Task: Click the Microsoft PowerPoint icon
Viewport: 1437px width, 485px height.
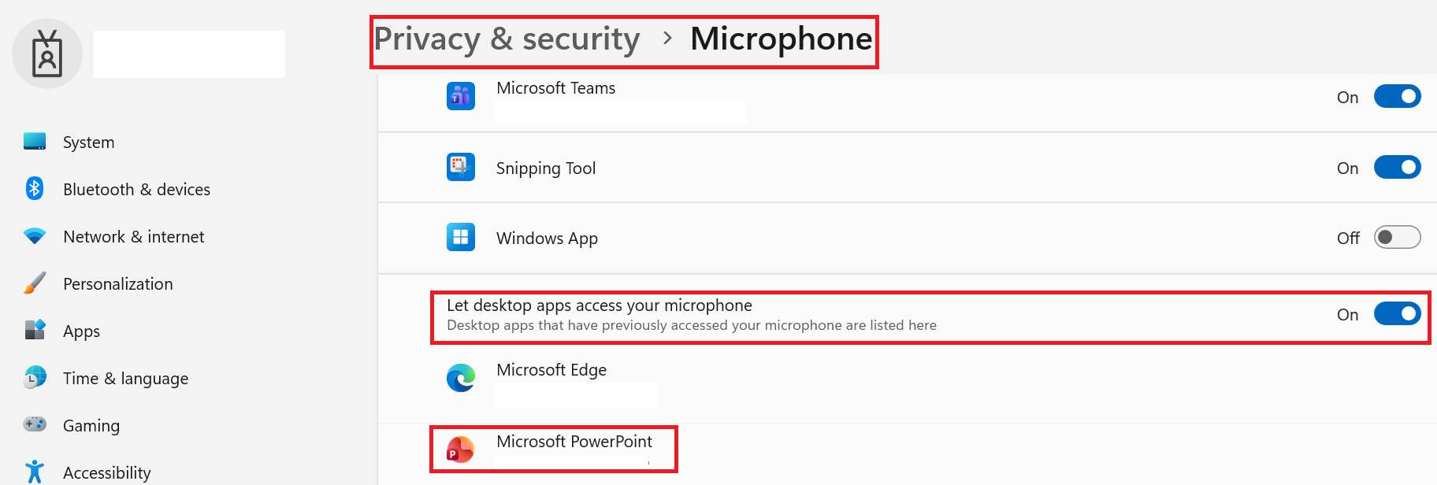Action: (x=461, y=450)
